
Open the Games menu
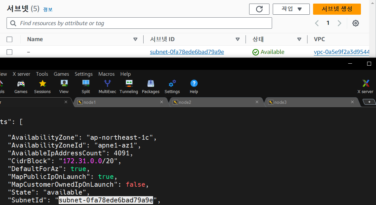coord(61,74)
